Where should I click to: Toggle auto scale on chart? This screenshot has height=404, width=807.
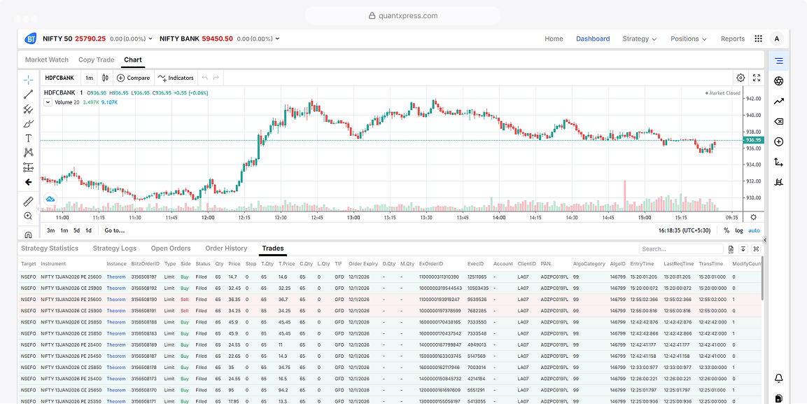pyautogui.click(x=754, y=230)
